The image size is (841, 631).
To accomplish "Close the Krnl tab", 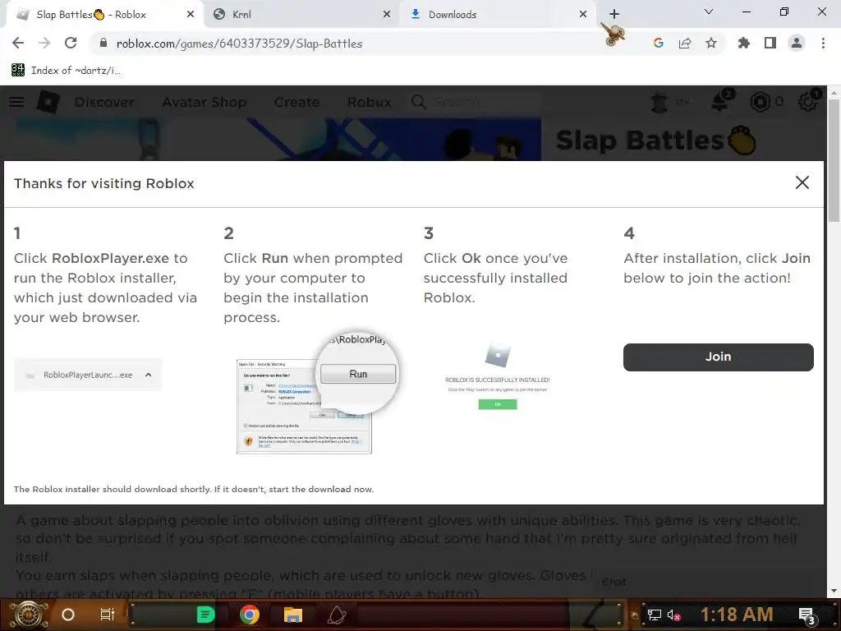I will point(387,15).
